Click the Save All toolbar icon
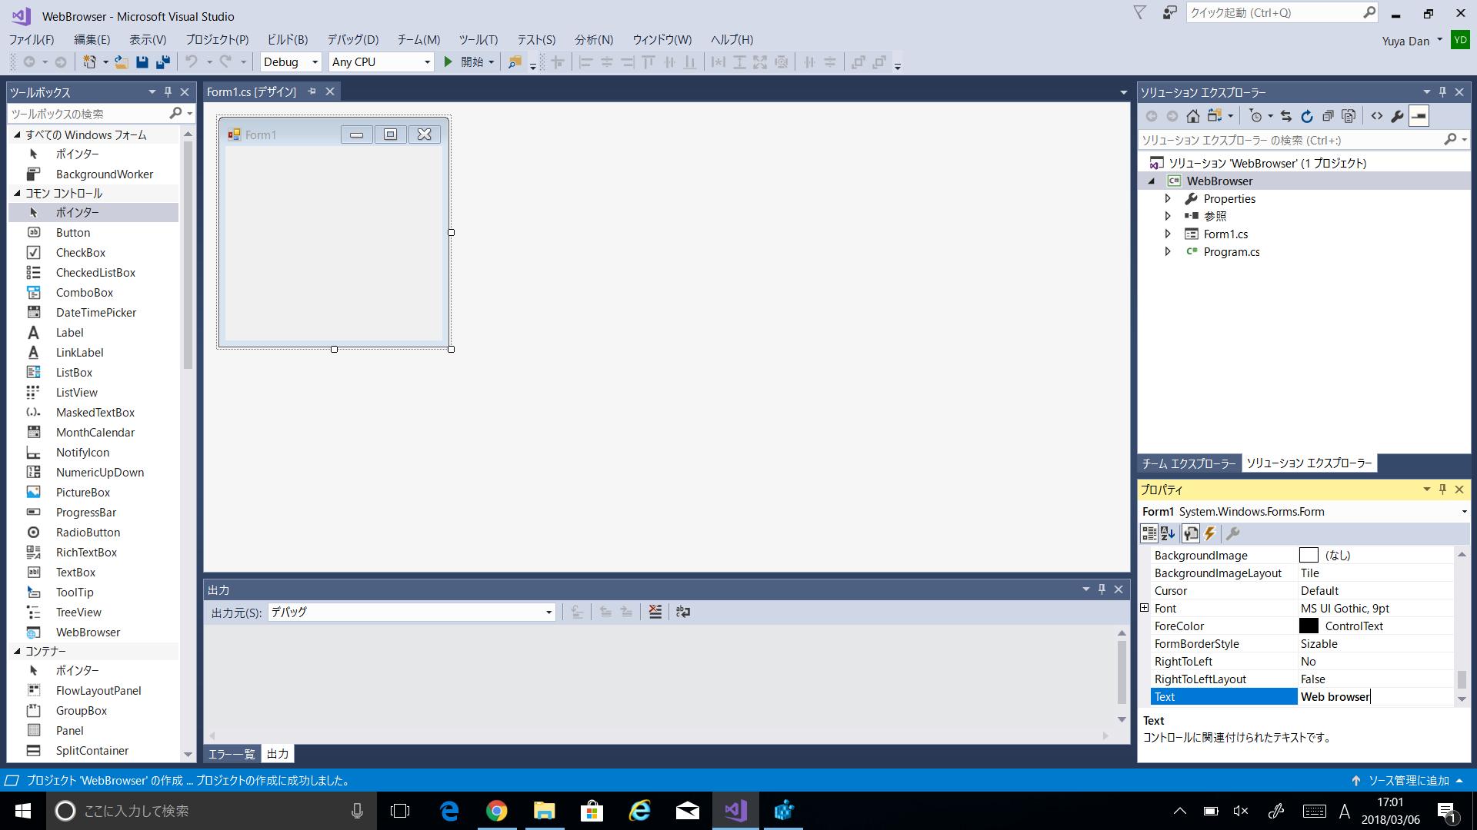 click(x=162, y=62)
